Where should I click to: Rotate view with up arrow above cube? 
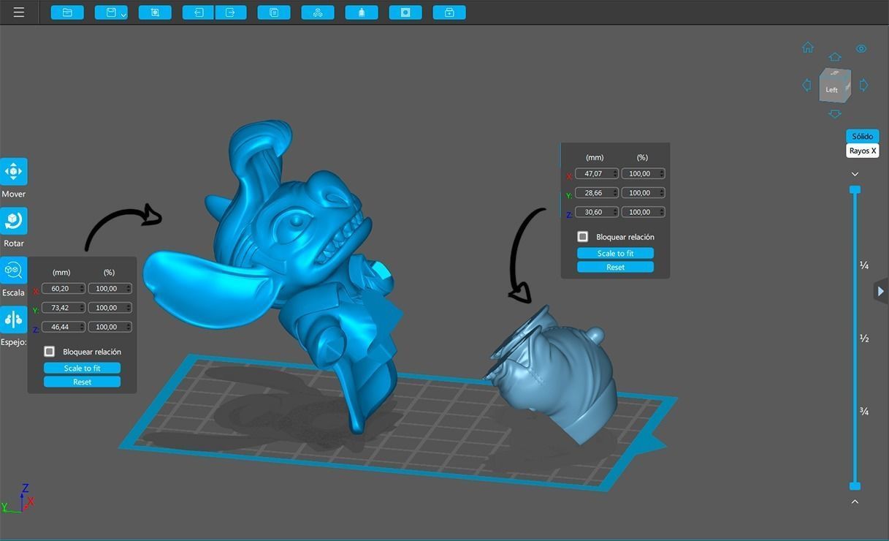pos(834,57)
